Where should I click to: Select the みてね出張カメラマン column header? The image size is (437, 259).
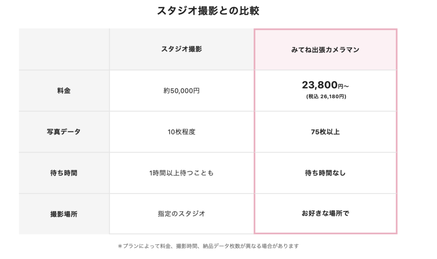pyautogui.click(x=325, y=50)
